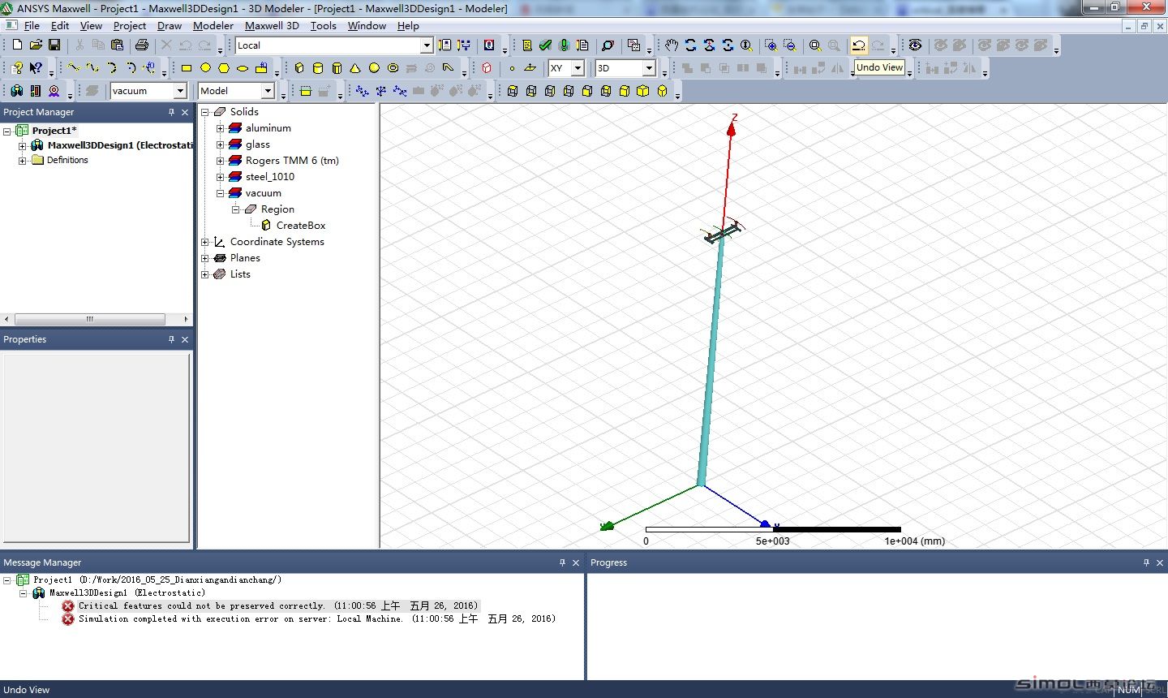Select the Draw Cone tool
Screen dimensions: 1168x698
click(355, 68)
